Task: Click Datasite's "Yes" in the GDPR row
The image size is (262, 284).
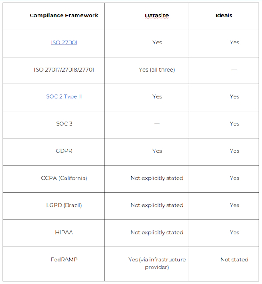Action: 157,151
